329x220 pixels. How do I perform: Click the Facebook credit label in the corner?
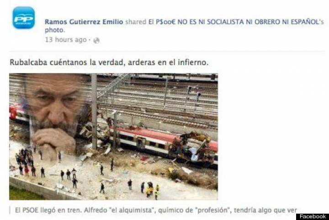tap(313, 217)
